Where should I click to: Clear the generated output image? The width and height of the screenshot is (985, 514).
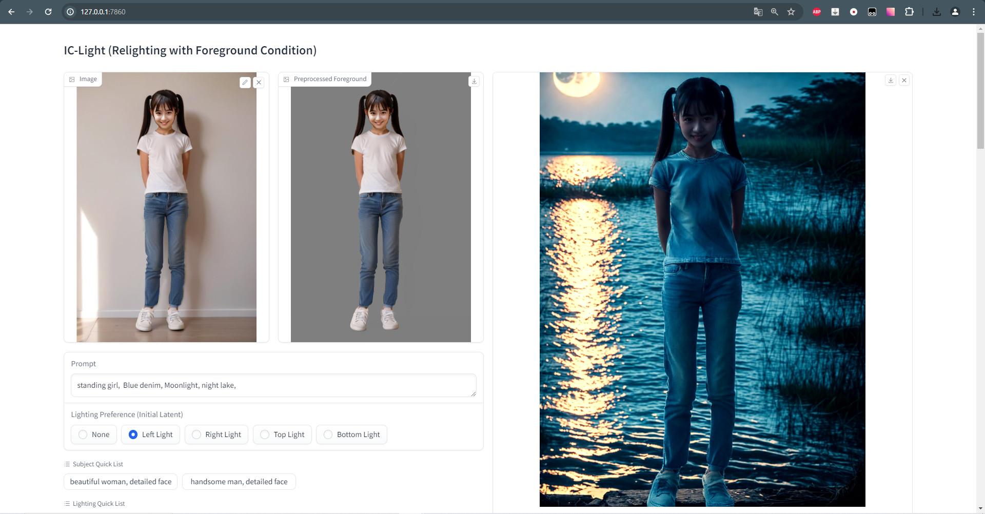pos(904,81)
